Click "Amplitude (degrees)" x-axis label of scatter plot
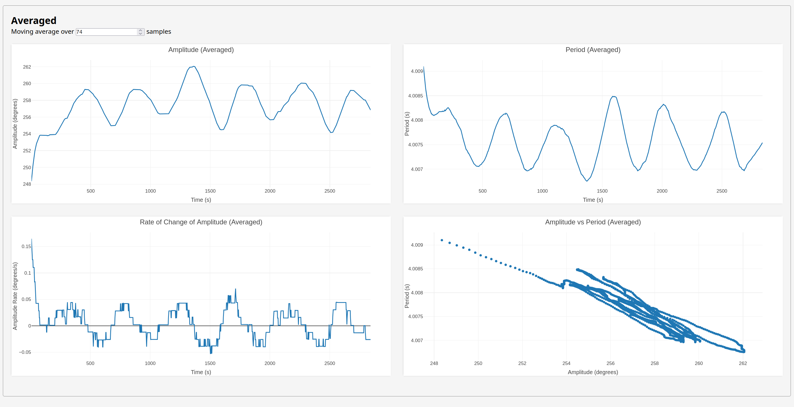This screenshot has height=407, width=794. (x=593, y=372)
